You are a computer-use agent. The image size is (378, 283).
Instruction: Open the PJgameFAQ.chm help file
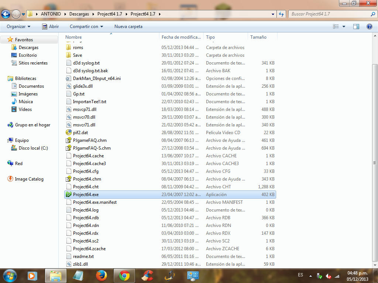90,140
